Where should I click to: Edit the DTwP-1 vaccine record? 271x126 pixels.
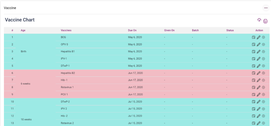click(259, 66)
